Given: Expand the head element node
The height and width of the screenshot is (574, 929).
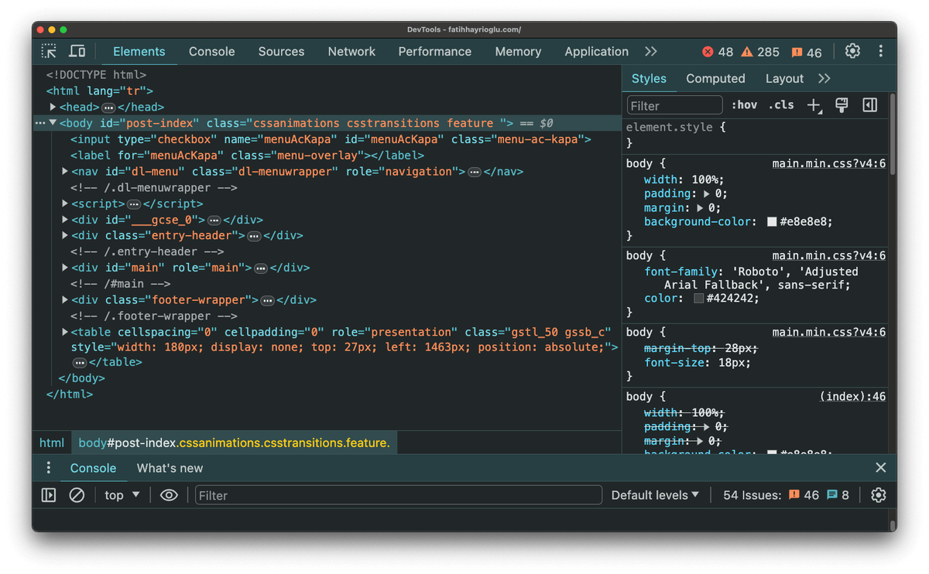Looking at the screenshot, I should [x=53, y=108].
